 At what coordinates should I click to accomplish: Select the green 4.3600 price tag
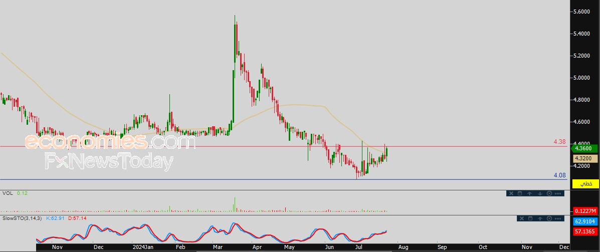585,148
